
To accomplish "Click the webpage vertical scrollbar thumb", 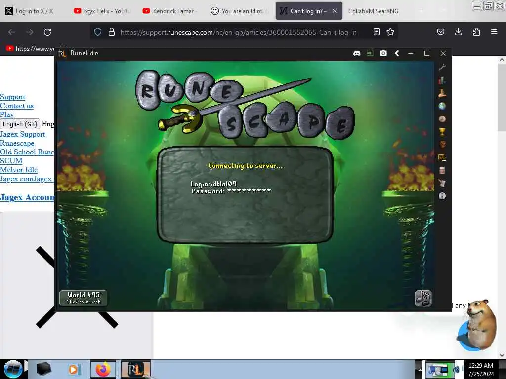I will point(502,98).
